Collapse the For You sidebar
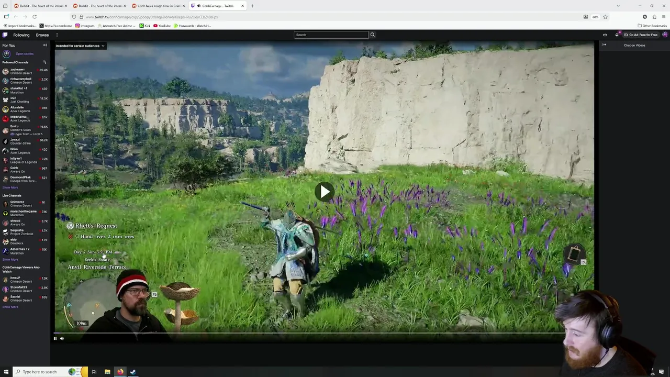Viewport: 670px width, 377px height. pos(45,46)
